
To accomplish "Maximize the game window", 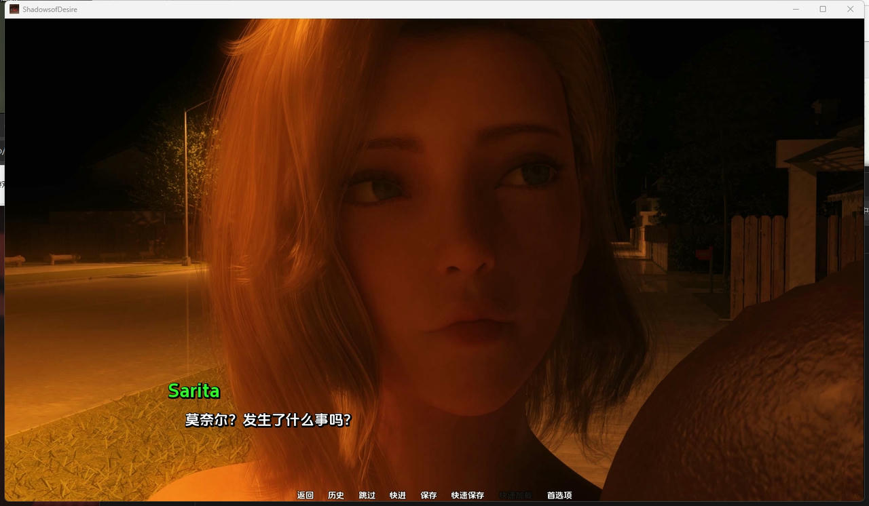I will tap(823, 9).
